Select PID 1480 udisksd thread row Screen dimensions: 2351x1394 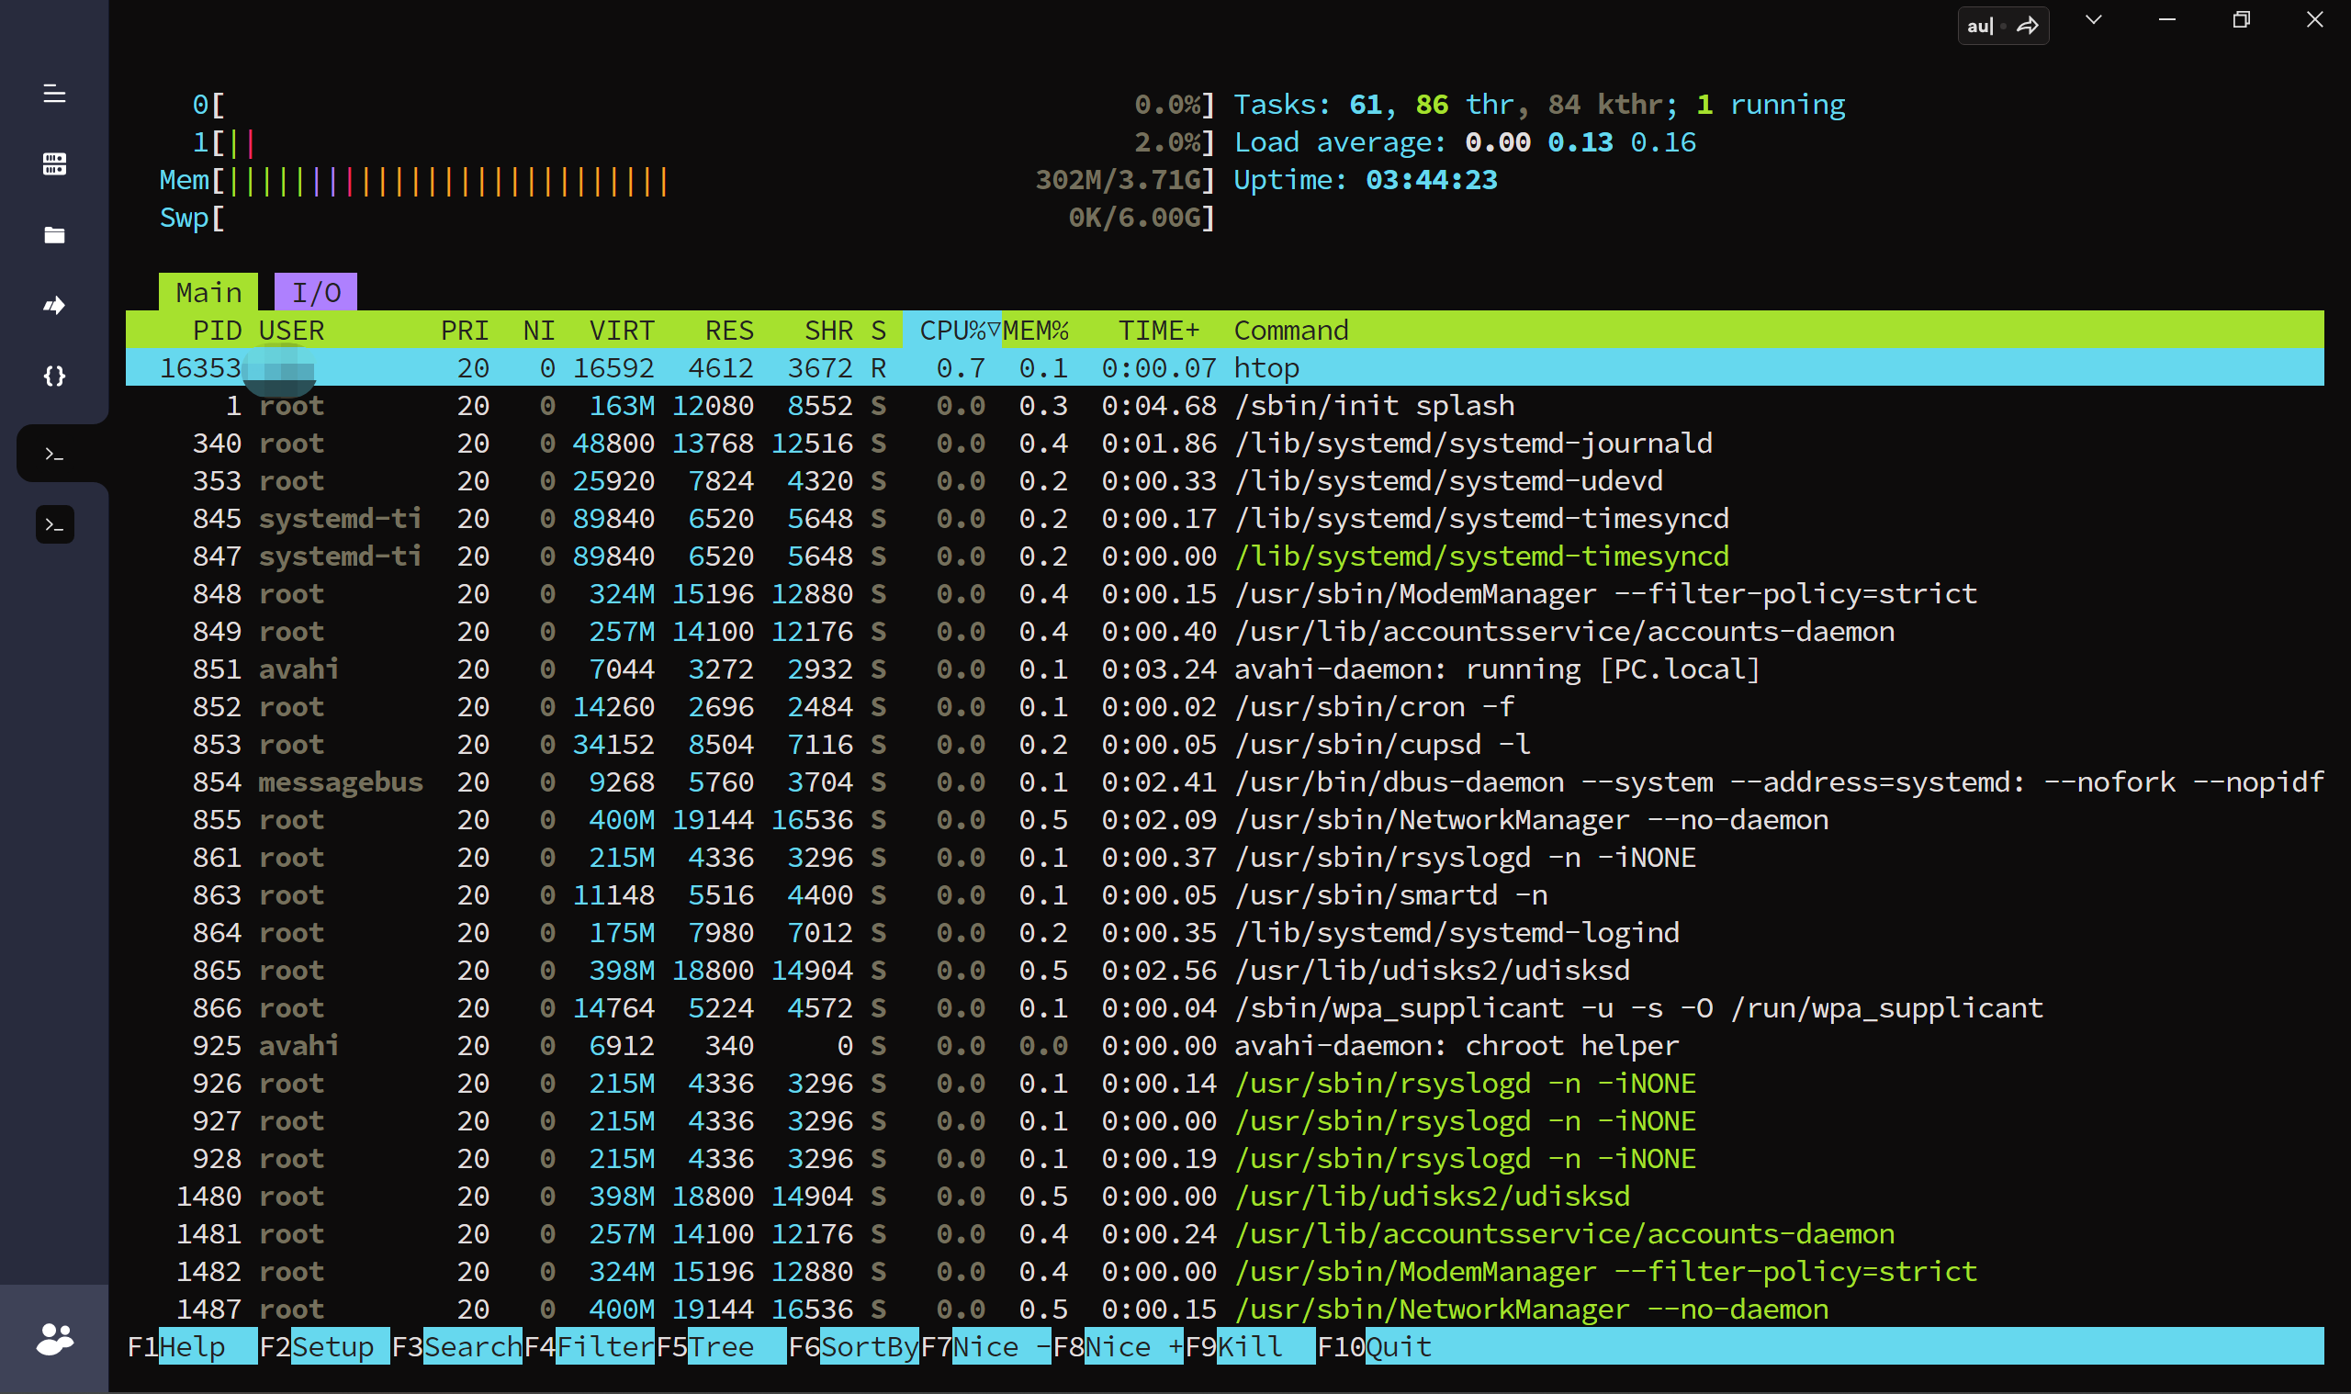pos(1225,1196)
